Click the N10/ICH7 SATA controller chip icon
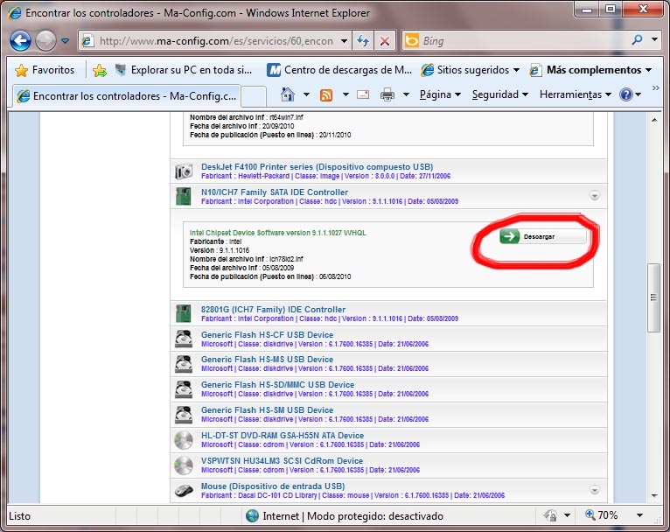 (x=184, y=197)
